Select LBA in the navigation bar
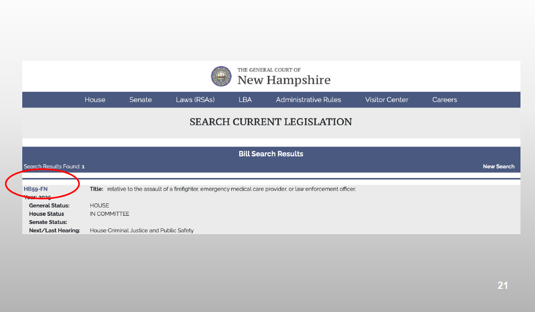535x312 pixels. (245, 100)
